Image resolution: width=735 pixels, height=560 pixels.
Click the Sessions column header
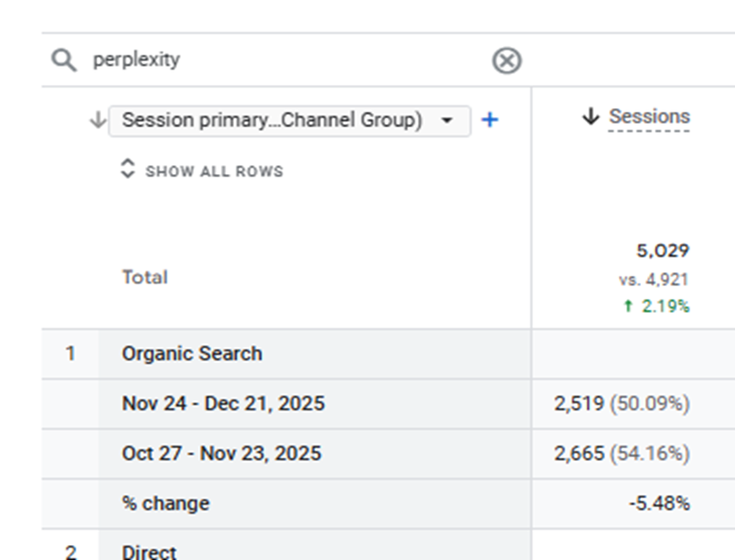click(649, 117)
